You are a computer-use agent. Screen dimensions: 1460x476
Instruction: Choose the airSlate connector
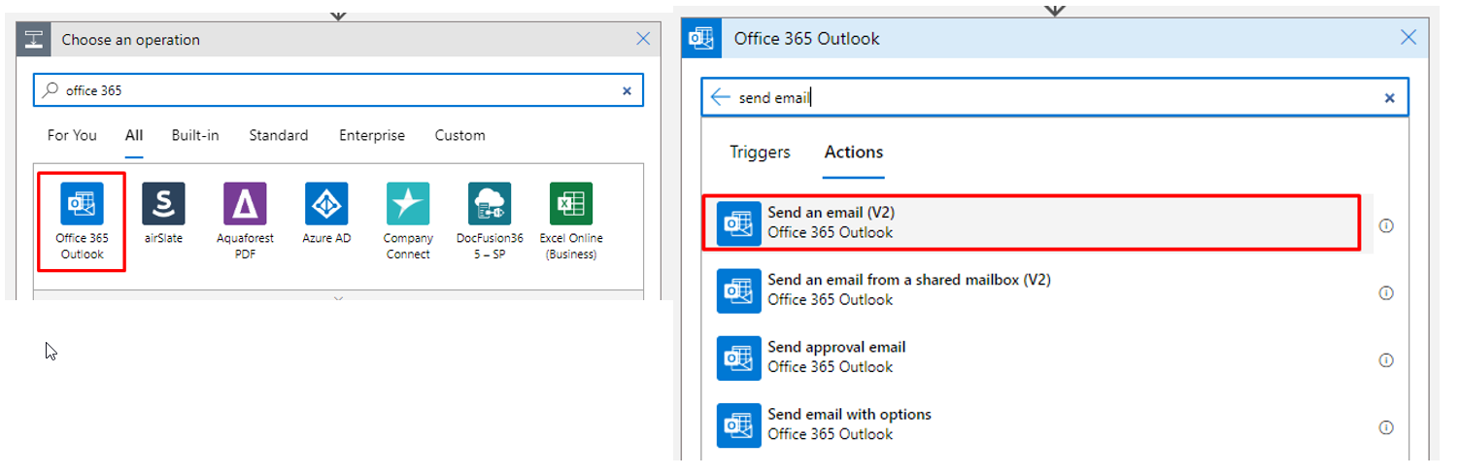(163, 204)
